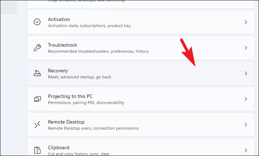
Task: Click the Activation checkmark circle icon
Action: tap(37, 22)
